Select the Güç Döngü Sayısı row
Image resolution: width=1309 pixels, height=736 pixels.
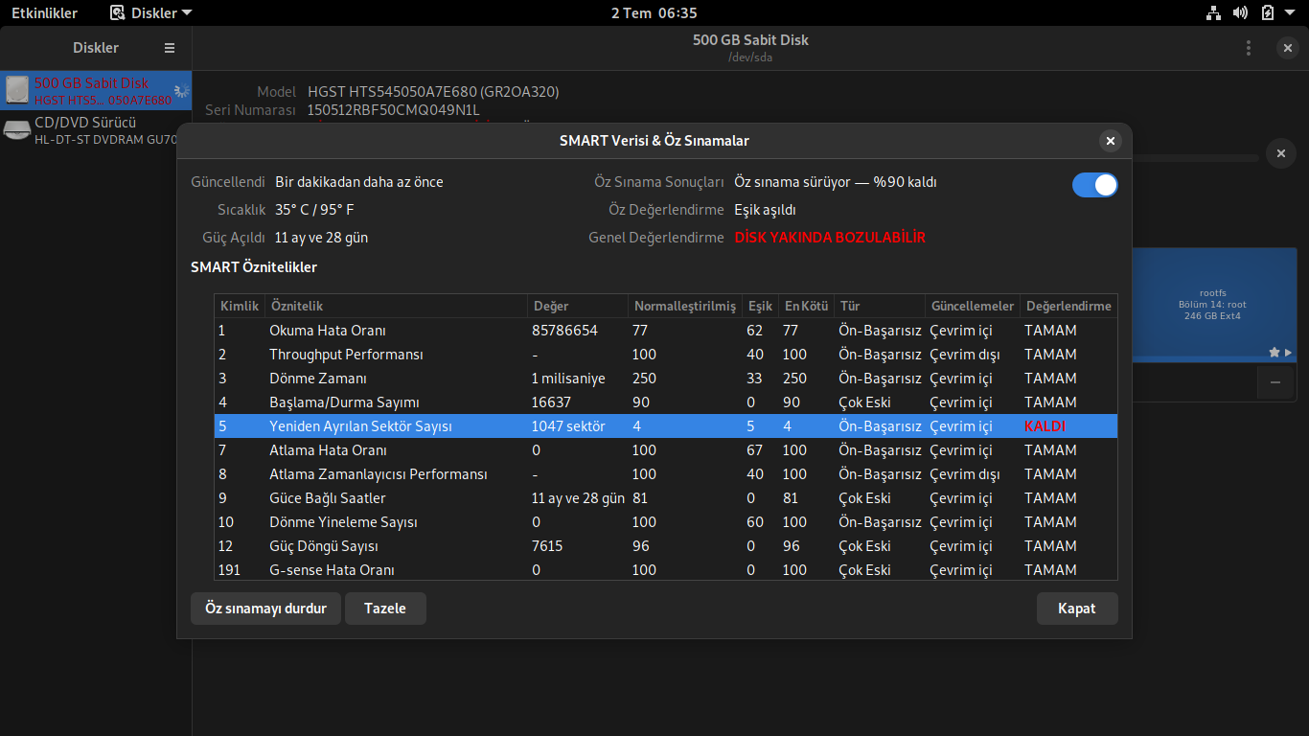[x=666, y=546]
